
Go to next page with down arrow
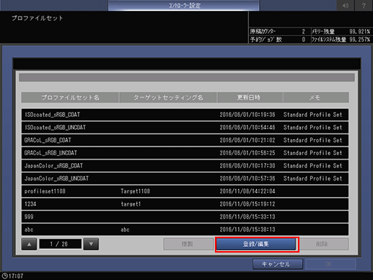91,244
